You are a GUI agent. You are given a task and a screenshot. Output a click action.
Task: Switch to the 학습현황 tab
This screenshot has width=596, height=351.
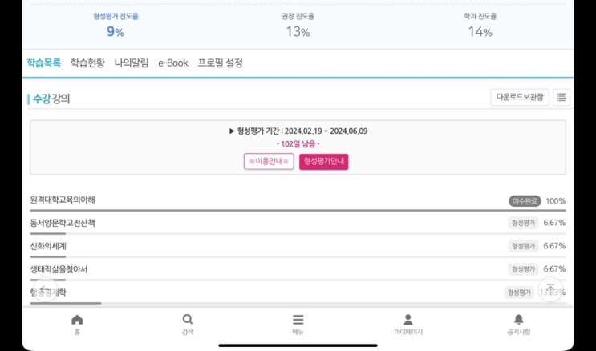click(87, 63)
